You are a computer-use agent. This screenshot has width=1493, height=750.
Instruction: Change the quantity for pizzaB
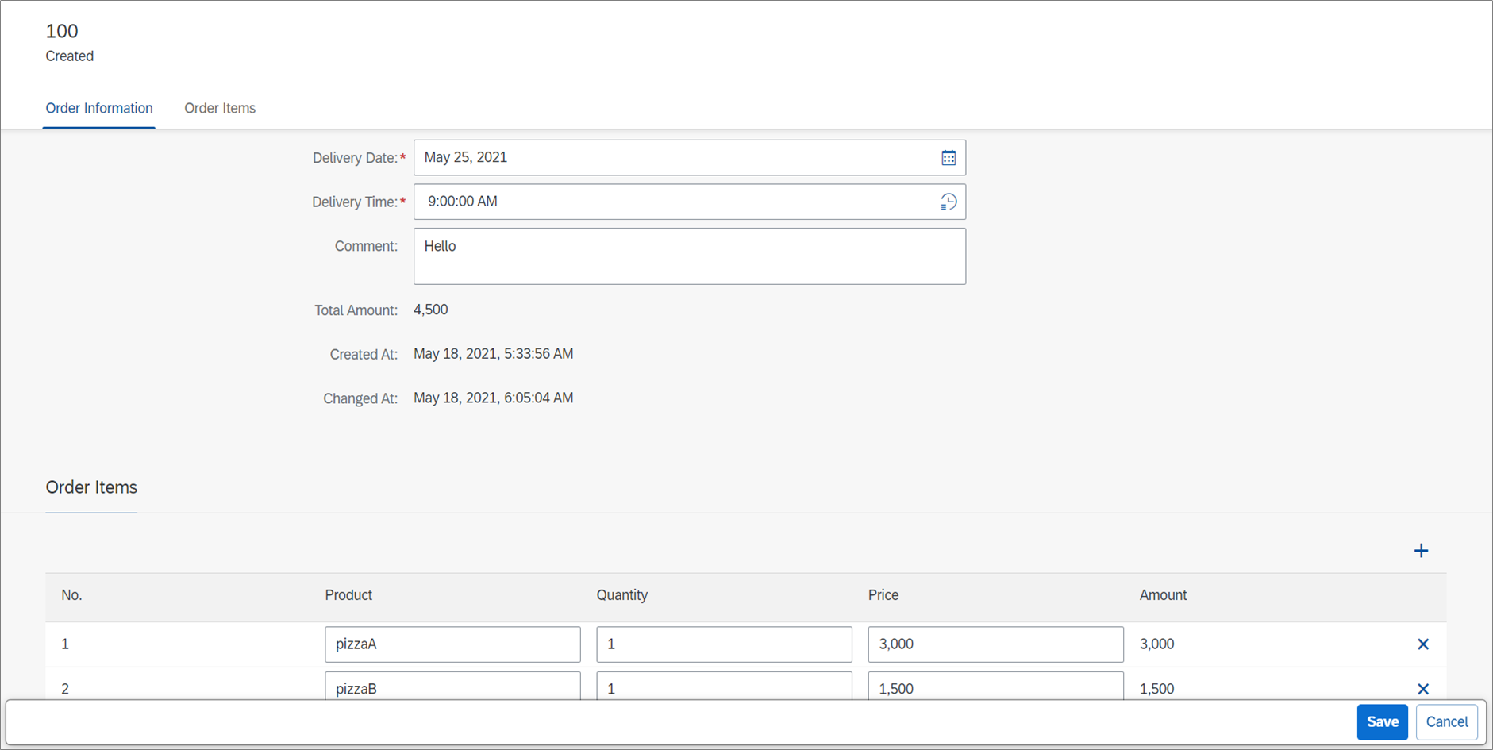[x=724, y=687]
